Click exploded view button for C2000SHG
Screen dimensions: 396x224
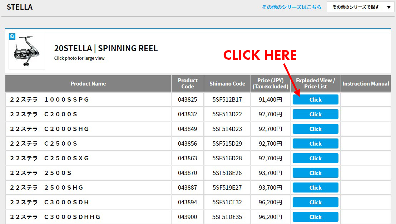point(316,129)
